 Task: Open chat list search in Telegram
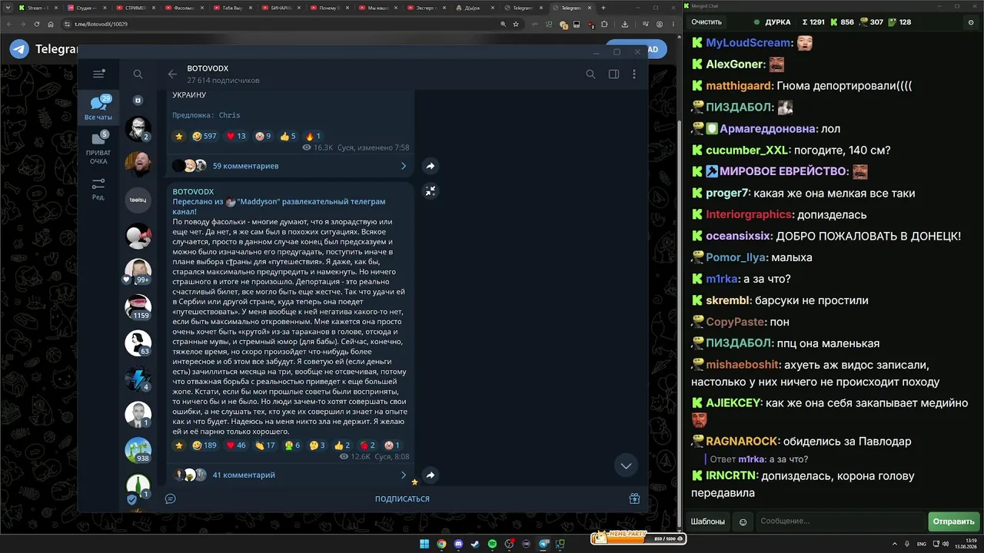[138, 74]
